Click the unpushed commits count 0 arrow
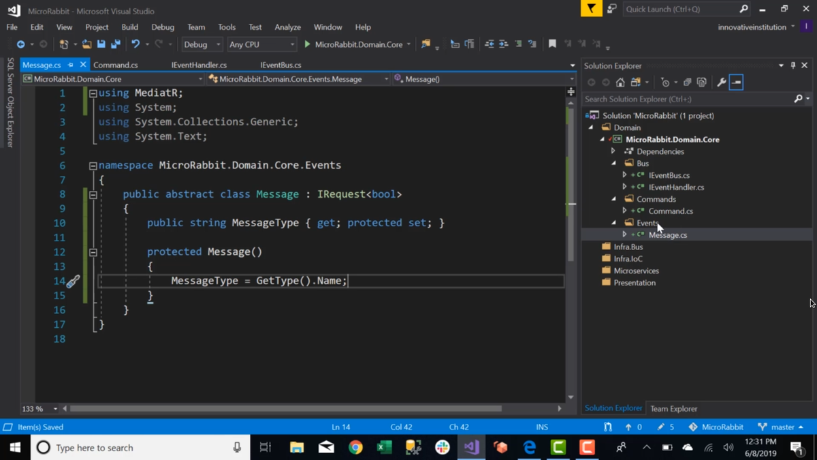The image size is (817, 460). point(633,427)
